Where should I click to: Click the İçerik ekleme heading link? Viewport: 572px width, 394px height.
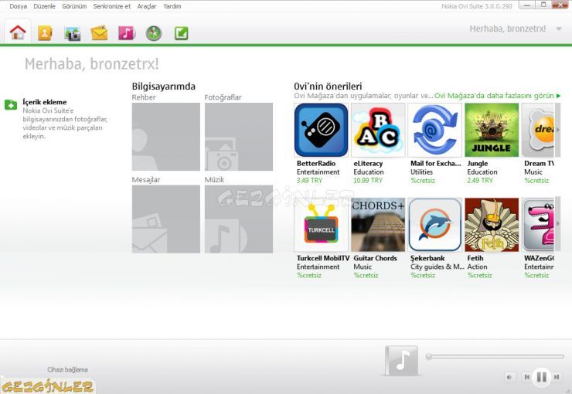pyautogui.click(x=45, y=102)
